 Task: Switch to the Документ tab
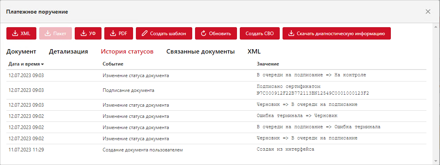[x=21, y=52]
